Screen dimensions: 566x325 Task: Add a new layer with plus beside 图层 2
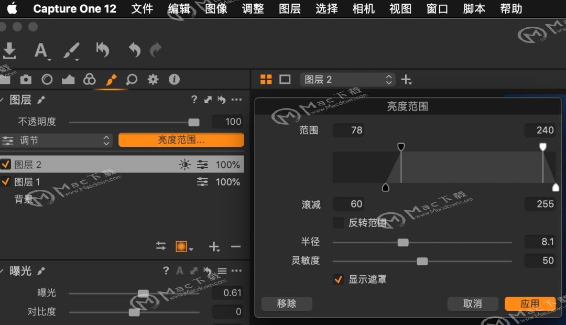click(406, 80)
